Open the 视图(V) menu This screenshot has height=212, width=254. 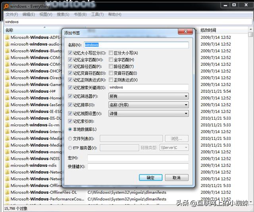coord(46,15)
